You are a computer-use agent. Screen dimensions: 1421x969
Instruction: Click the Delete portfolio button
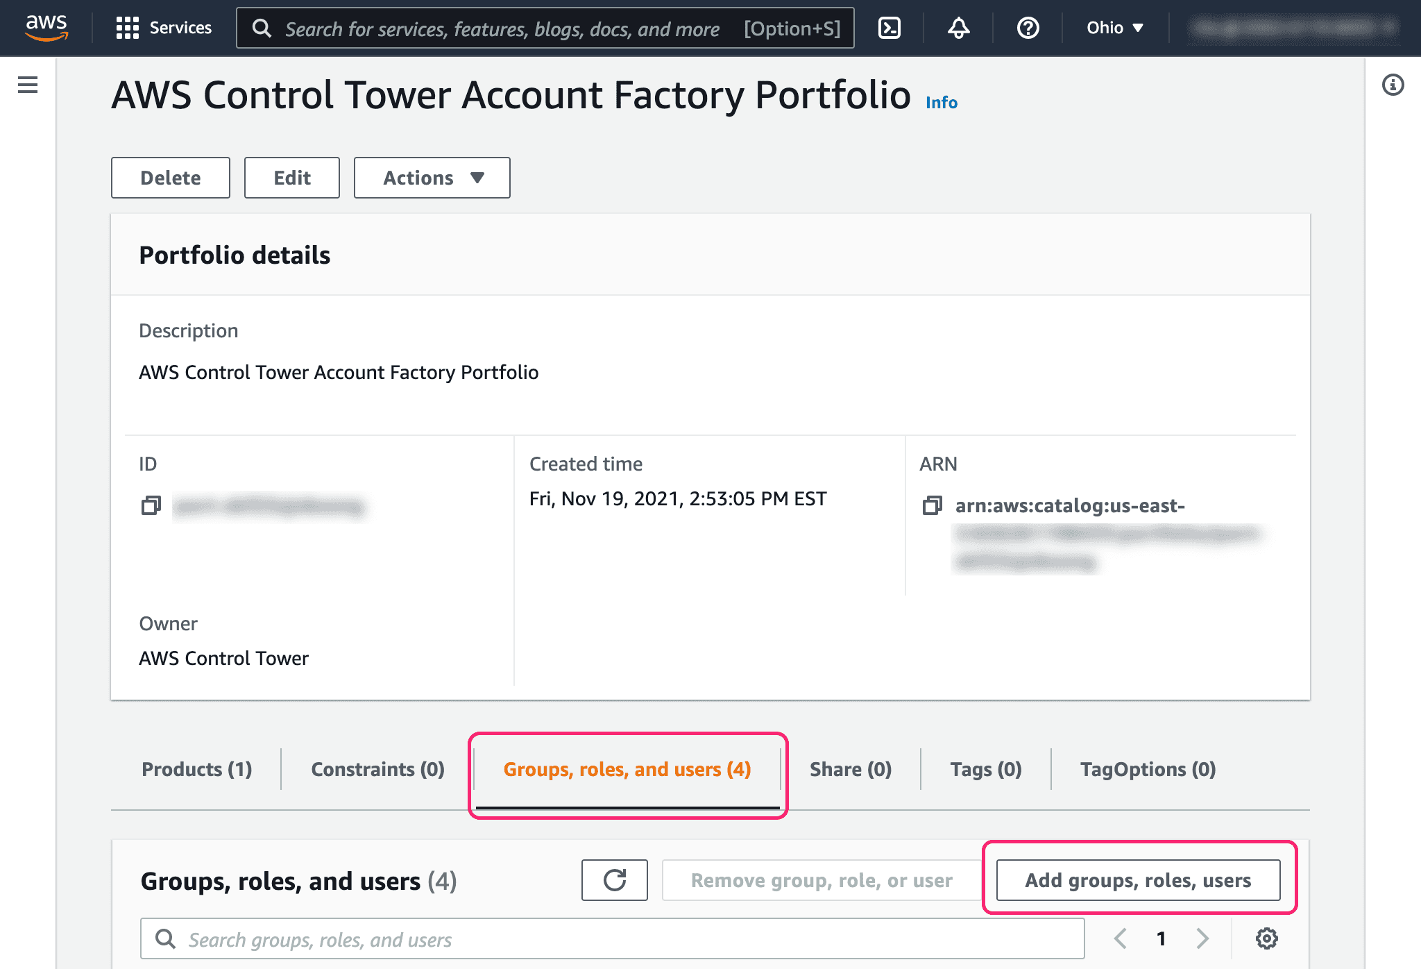point(169,177)
